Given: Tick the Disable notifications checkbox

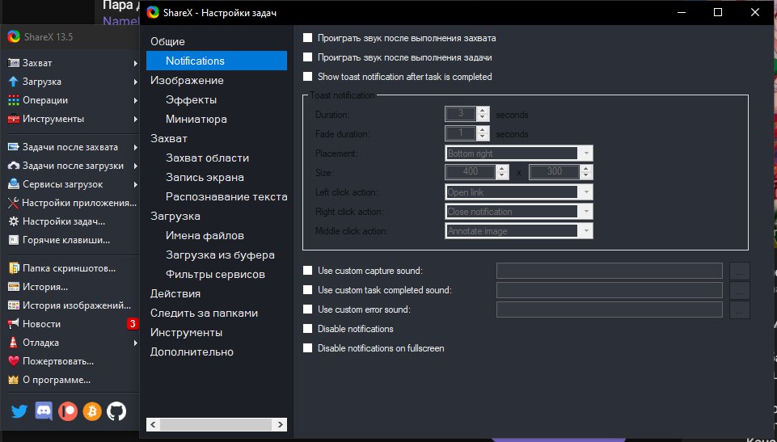Looking at the screenshot, I should point(308,328).
